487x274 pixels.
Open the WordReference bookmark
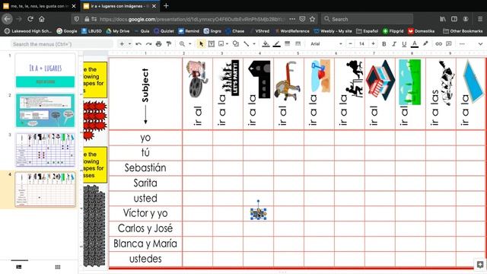pos(292,31)
